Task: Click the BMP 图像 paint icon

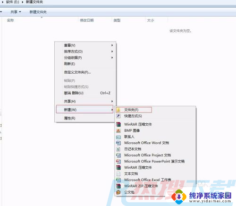Action: coord(118,130)
